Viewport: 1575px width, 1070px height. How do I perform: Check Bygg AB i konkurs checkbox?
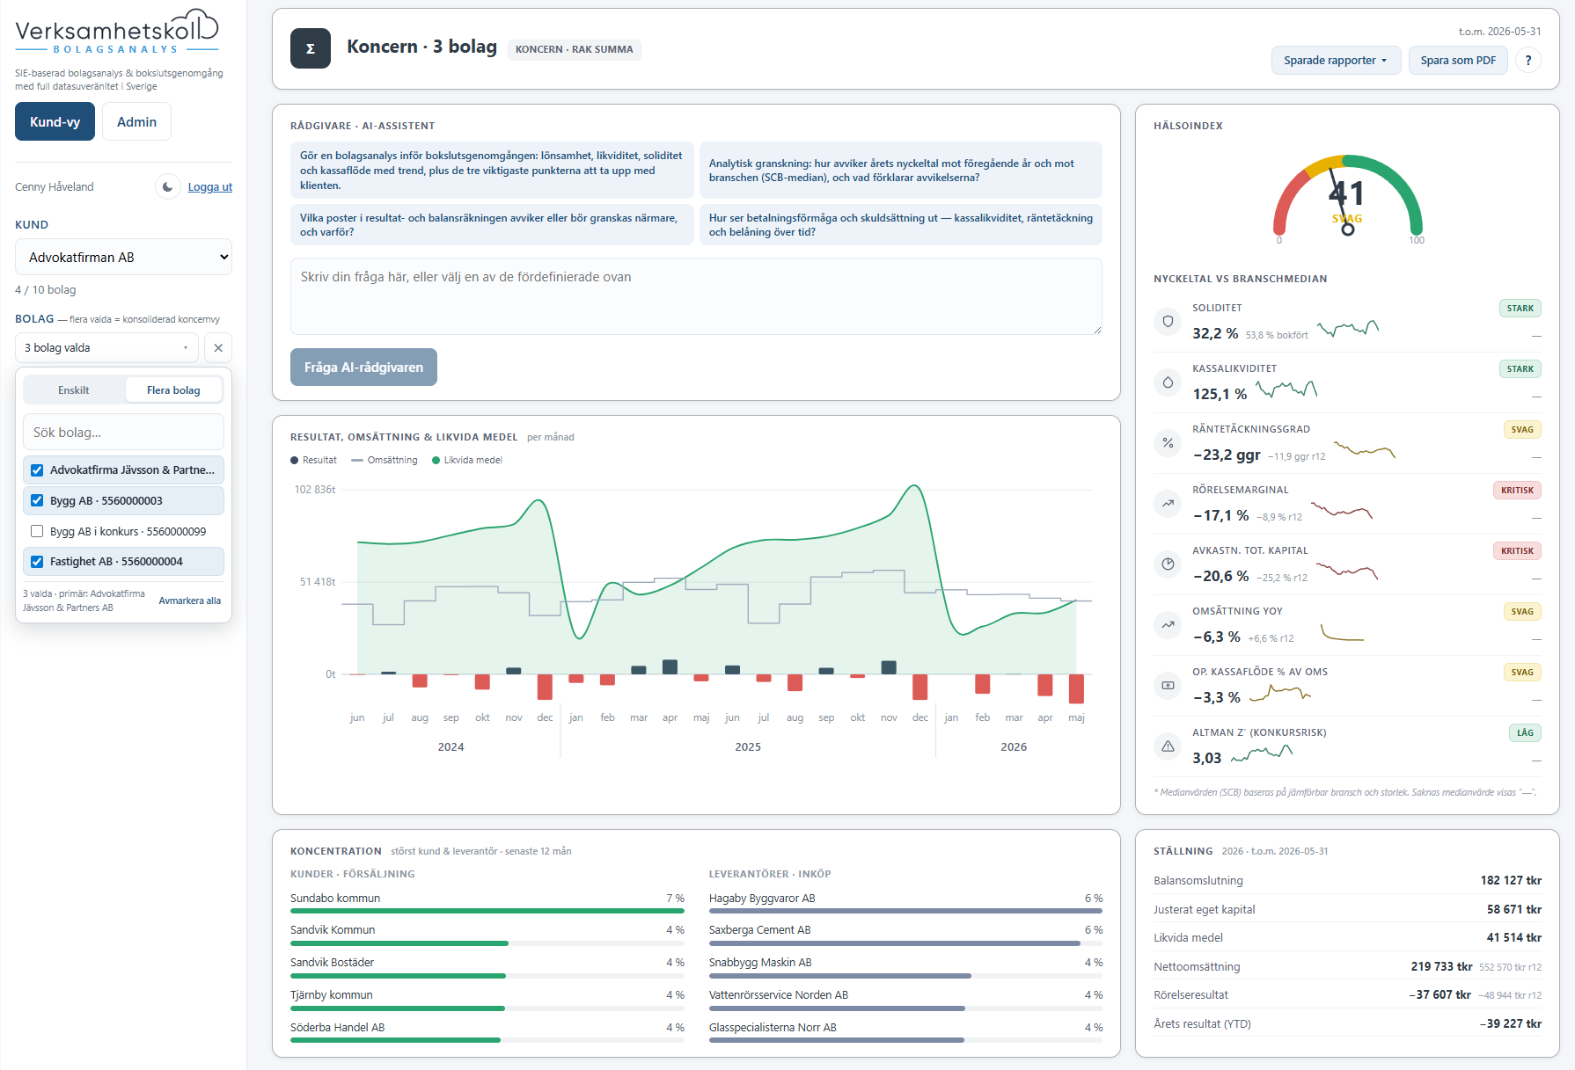coord(37,531)
